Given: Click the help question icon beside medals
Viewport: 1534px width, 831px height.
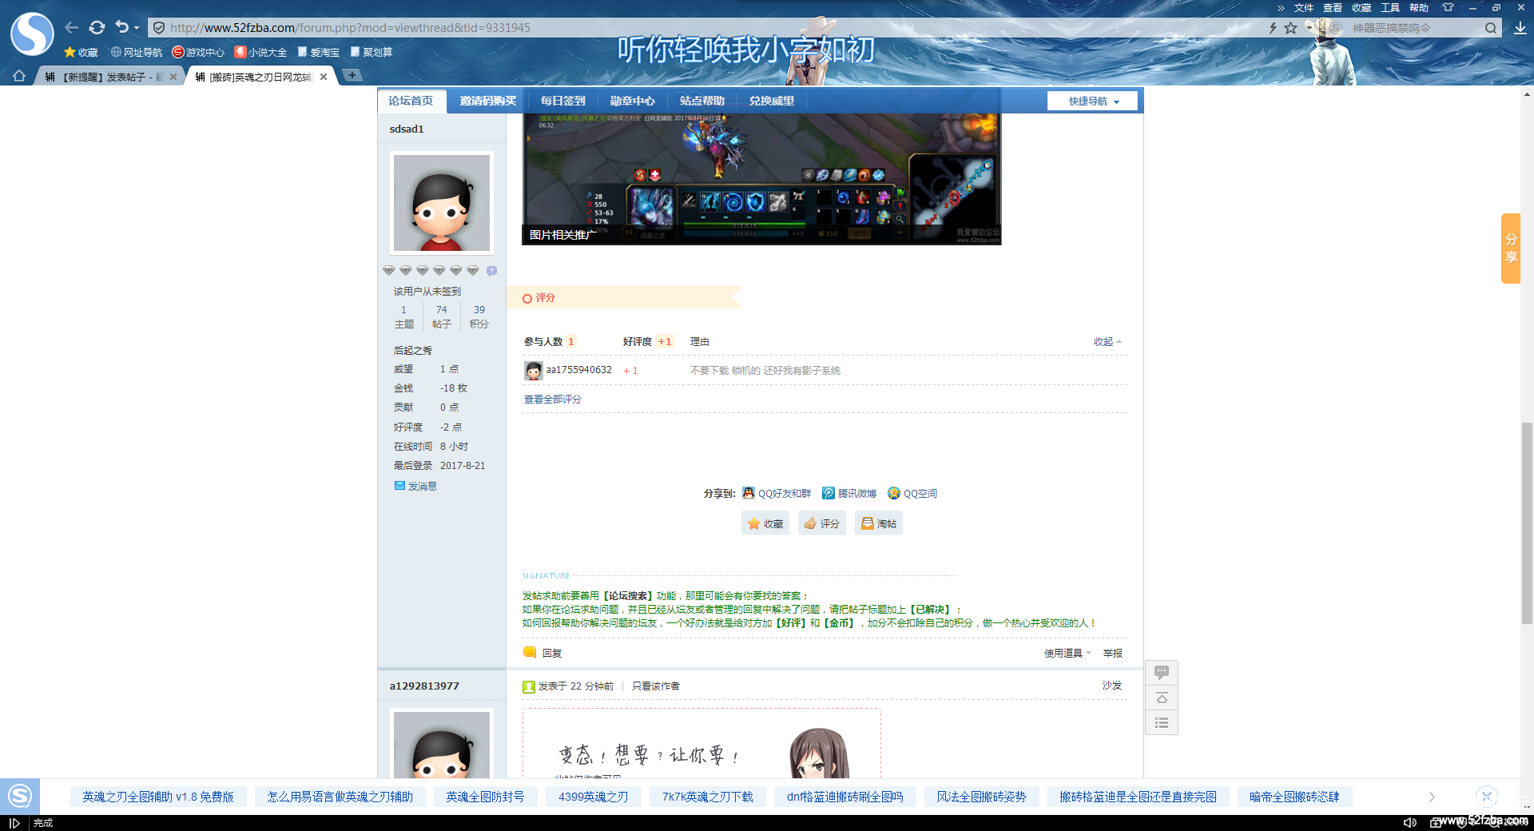Looking at the screenshot, I should pyautogui.click(x=491, y=271).
